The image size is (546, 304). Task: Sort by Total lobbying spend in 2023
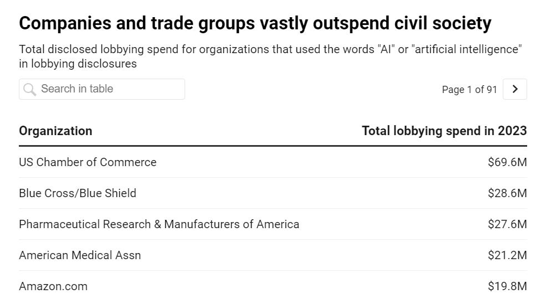coord(444,131)
